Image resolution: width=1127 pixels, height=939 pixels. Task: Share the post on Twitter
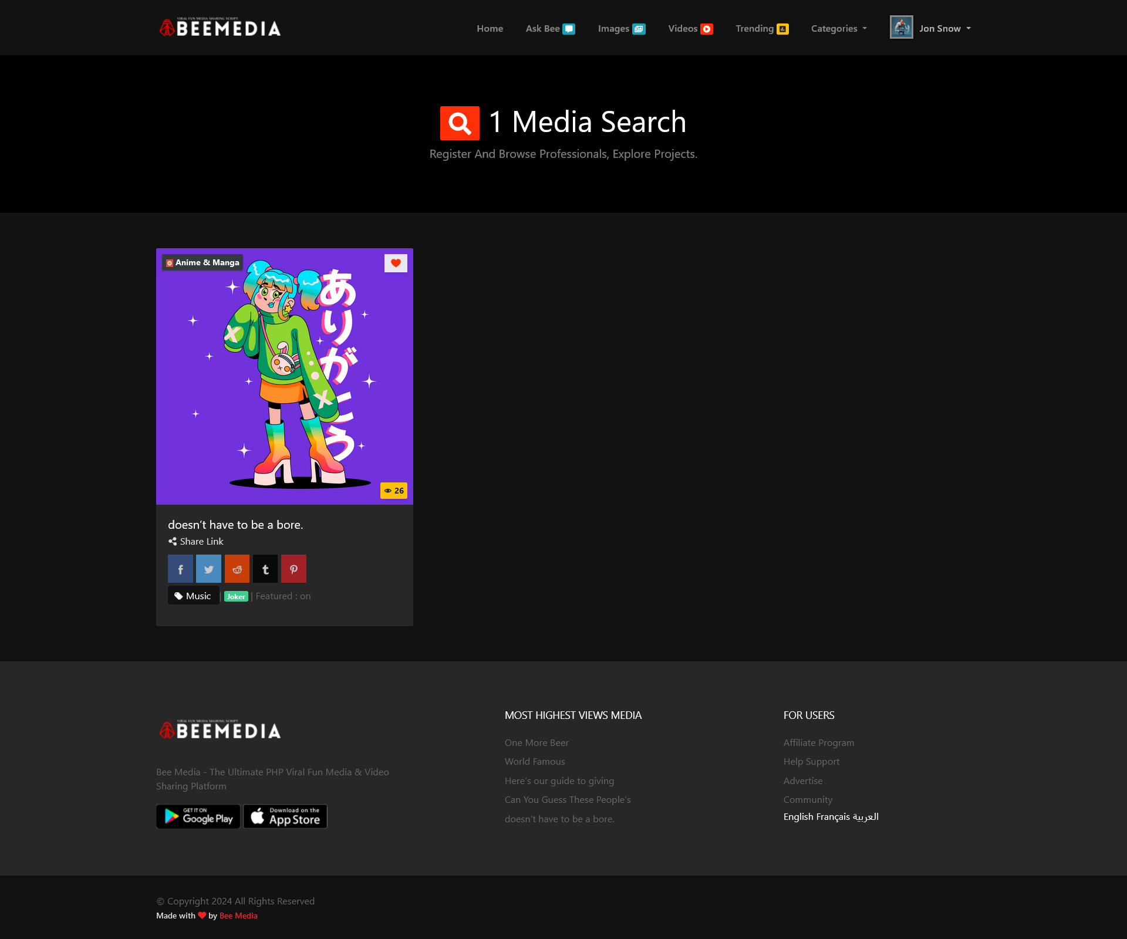(x=208, y=569)
